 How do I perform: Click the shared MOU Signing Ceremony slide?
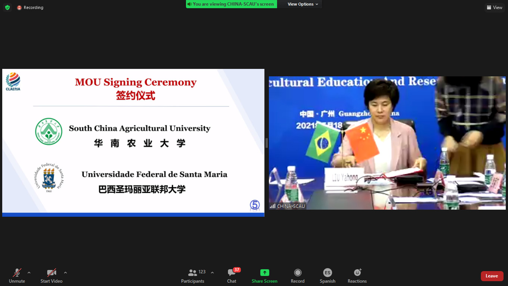click(133, 142)
